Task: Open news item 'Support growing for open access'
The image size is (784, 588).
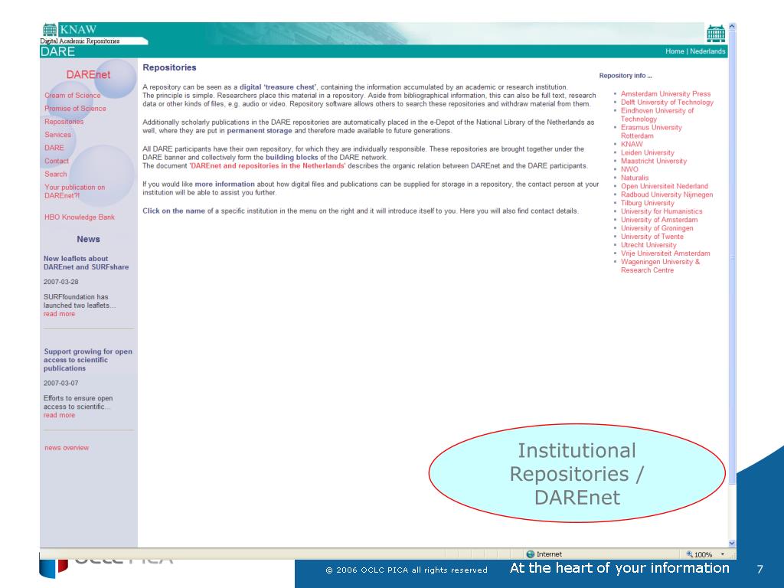Action: [88, 360]
